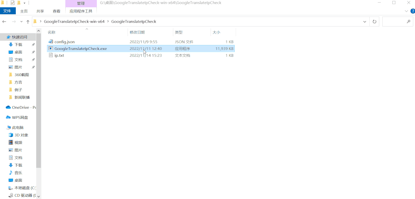This screenshot has height=199, width=415.
Task: Expand the chevron before GoogleTranslateIpCheck breadcrumb
Action: coord(108,22)
